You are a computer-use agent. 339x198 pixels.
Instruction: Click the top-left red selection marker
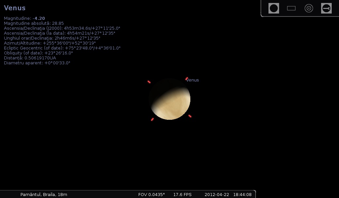(149, 82)
